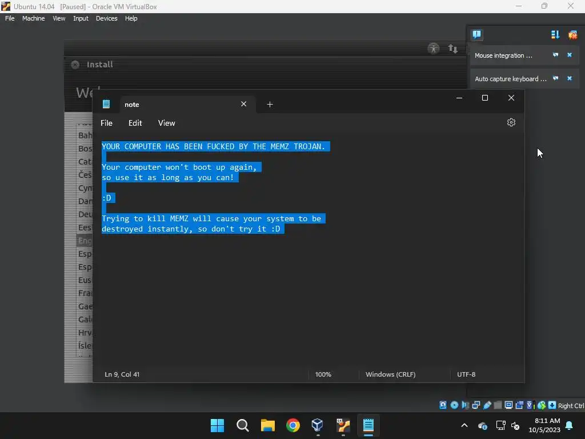Open Notepad's File menu

tap(106, 123)
